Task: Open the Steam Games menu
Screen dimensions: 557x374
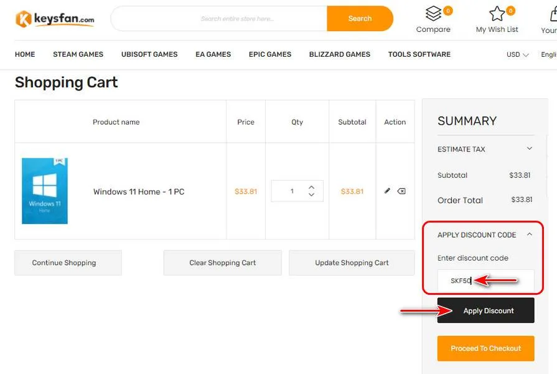Action: pyautogui.click(x=78, y=54)
